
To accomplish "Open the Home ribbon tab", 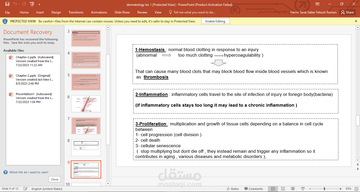I will pyautogui.click(x=24, y=12).
